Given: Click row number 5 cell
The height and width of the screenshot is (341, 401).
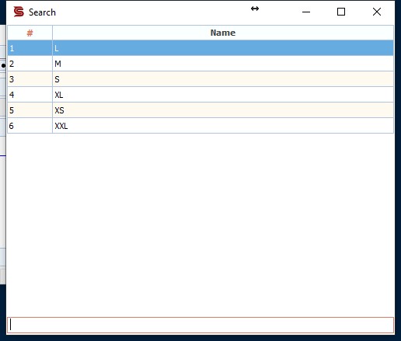Looking at the screenshot, I should tap(30, 110).
